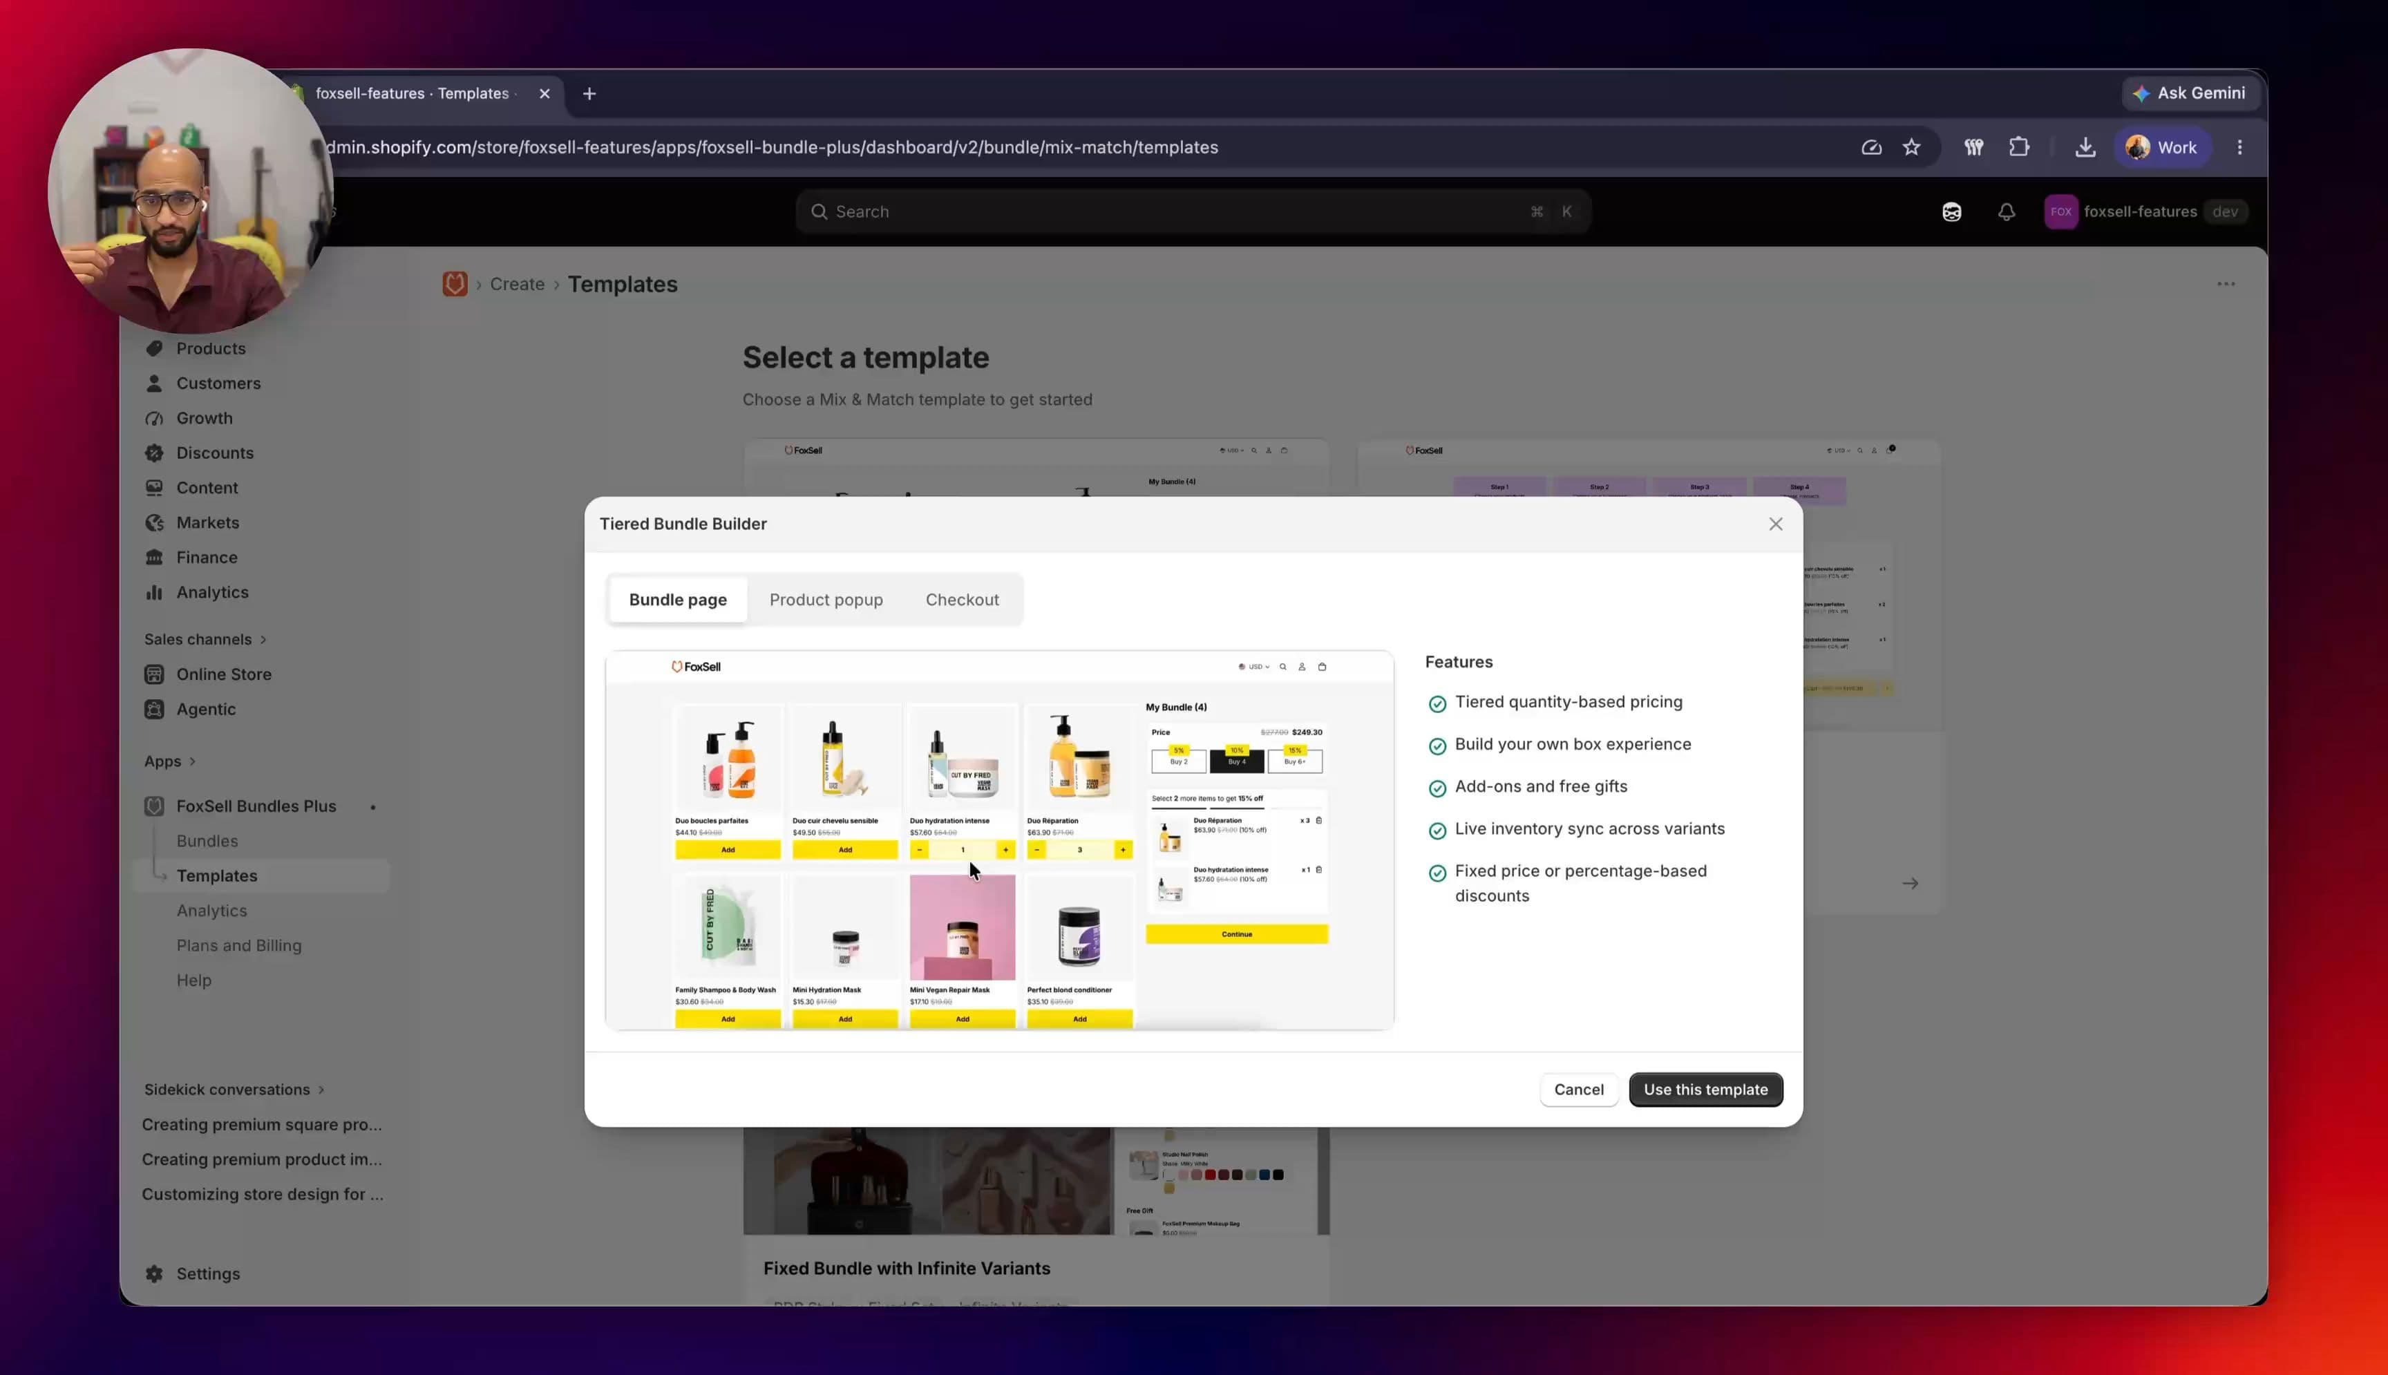Screen dimensions: 2388x1375
Task: Open Finance in the sidebar
Action: [x=207, y=558]
